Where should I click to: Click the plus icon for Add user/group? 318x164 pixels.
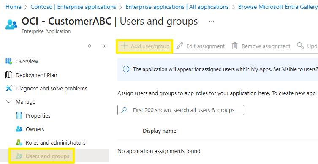point(124,46)
